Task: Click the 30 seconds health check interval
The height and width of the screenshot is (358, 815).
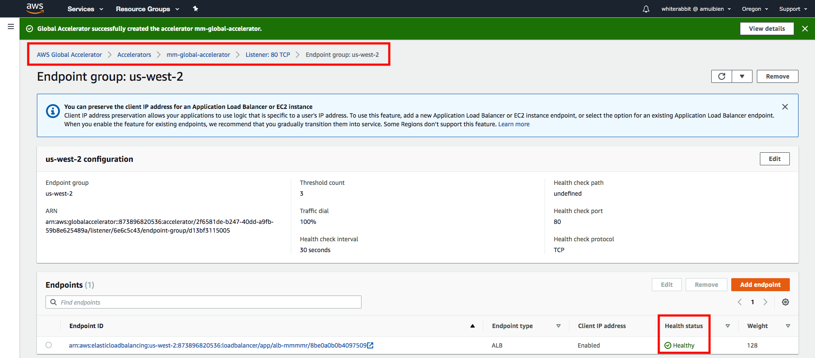Action: click(315, 250)
